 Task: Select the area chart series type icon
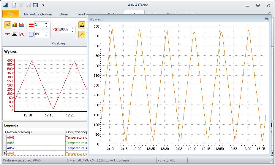[22, 25]
